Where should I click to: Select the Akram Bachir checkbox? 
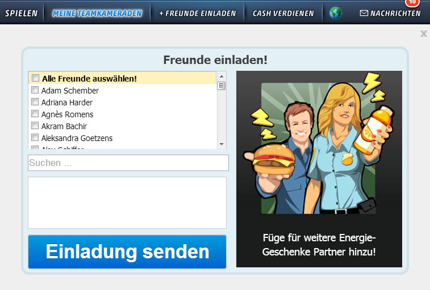point(35,126)
